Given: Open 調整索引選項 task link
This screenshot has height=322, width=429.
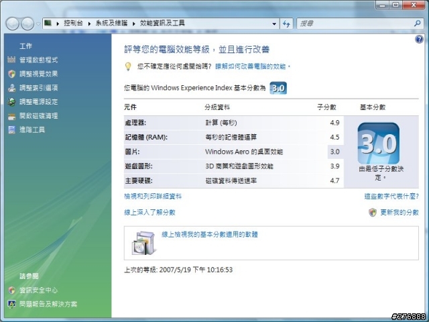Looking at the screenshot, I should click(x=39, y=88).
